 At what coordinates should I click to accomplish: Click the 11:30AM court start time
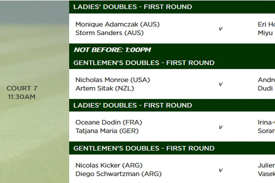point(22,97)
